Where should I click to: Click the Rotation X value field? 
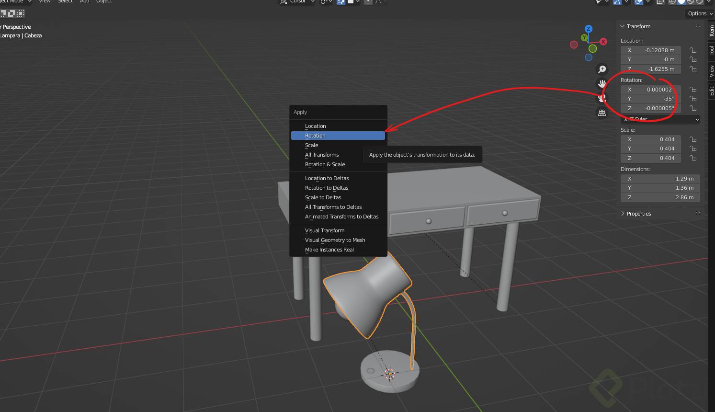coord(651,90)
